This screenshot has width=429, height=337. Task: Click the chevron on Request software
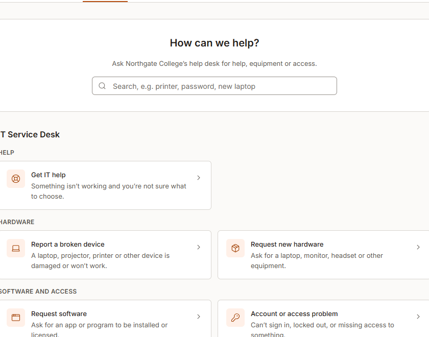coord(199,317)
